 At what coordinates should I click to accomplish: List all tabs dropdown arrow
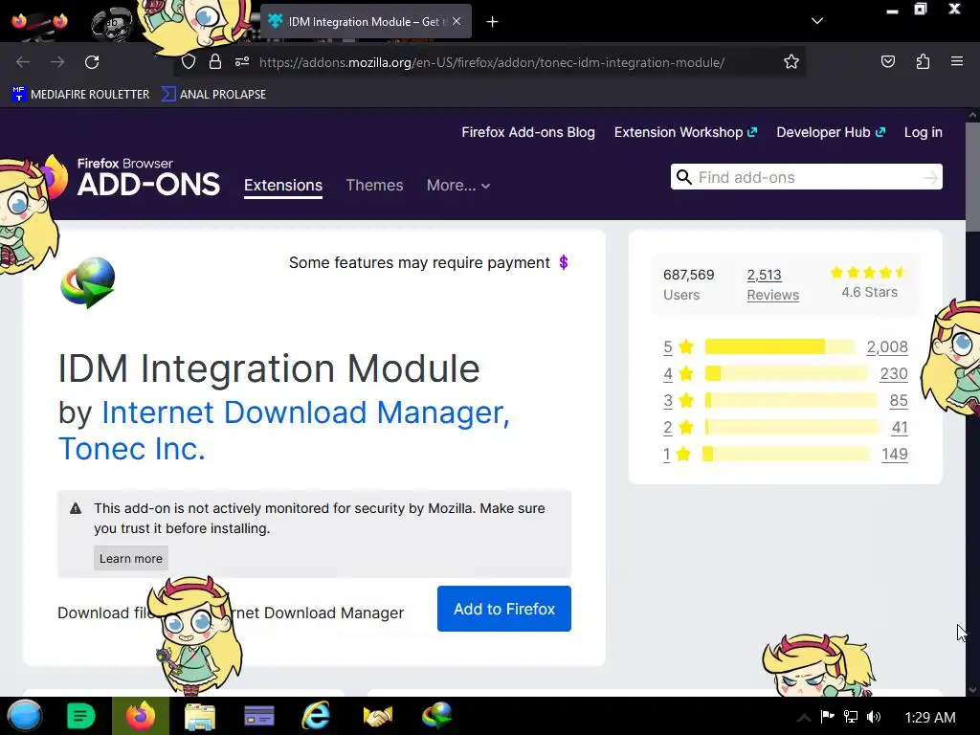tap(817, 21)
